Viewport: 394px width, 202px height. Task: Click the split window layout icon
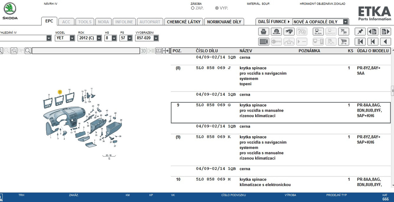pos(159,51)
